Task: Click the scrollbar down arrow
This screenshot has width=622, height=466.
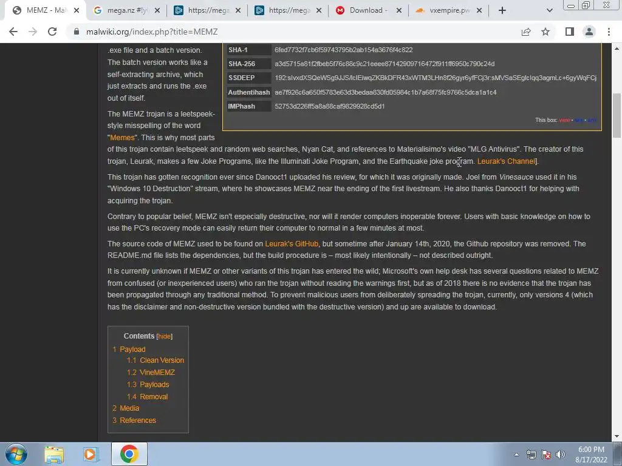Action: click(617, 437)
